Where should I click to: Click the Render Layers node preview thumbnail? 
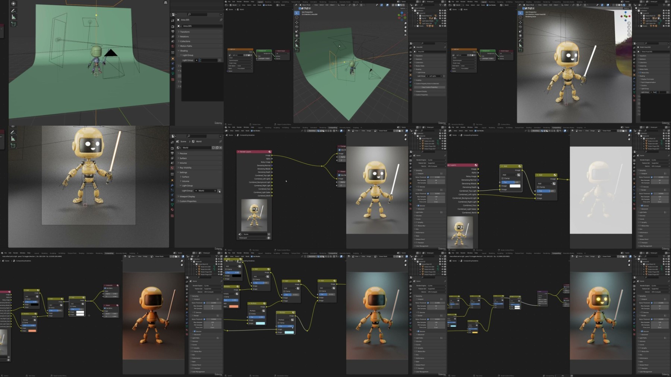tap(254, 215)
